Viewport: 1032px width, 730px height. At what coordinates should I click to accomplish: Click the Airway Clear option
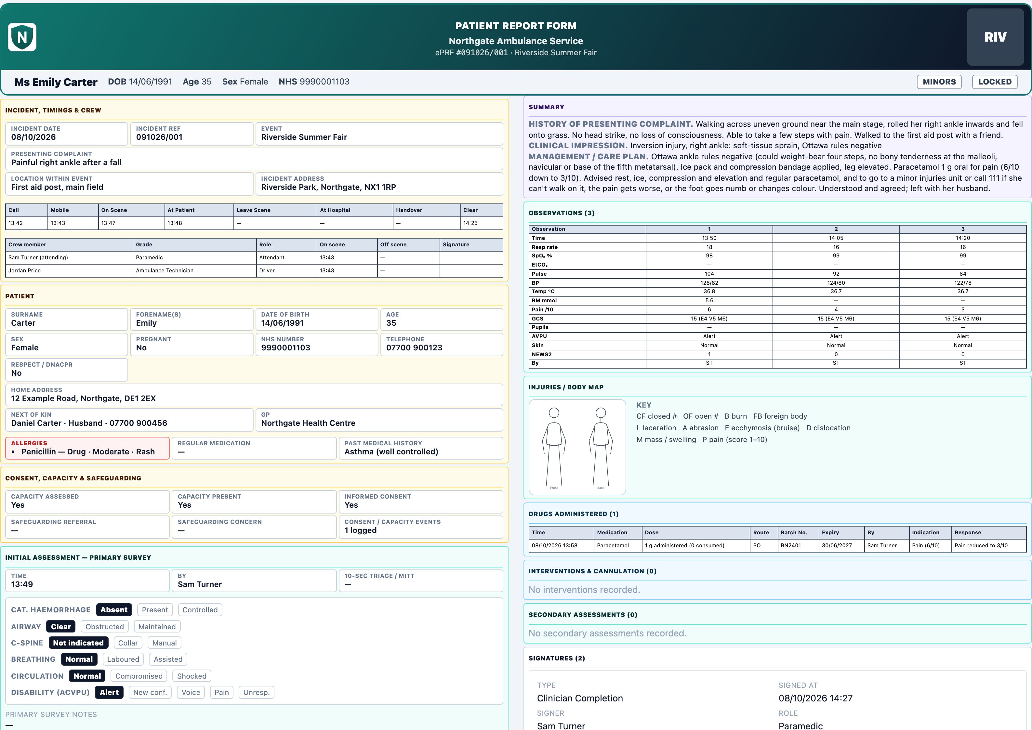coord(61,627)
